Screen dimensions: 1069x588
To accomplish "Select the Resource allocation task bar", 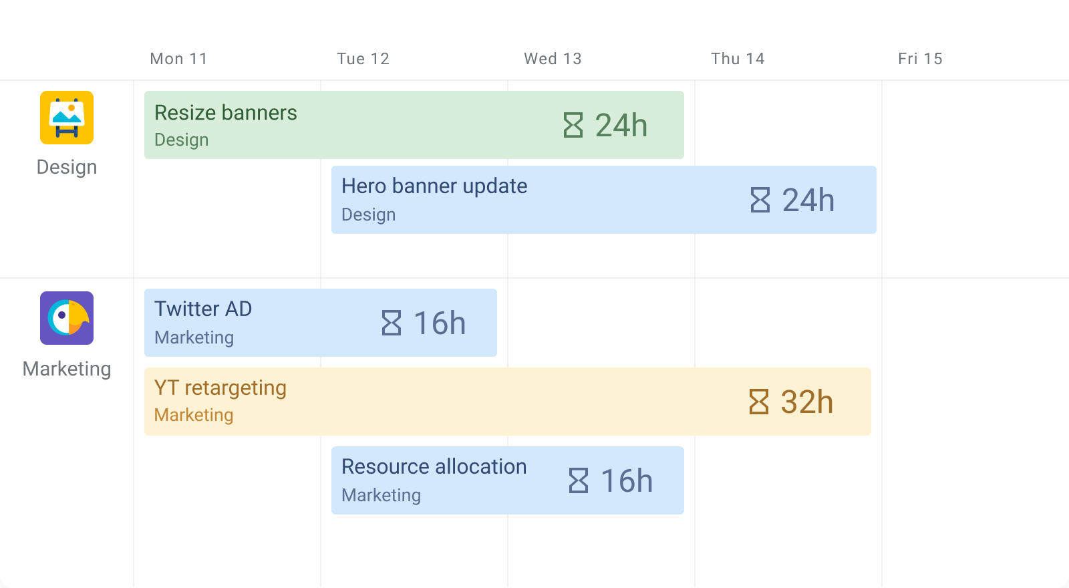I will (508, 480).
